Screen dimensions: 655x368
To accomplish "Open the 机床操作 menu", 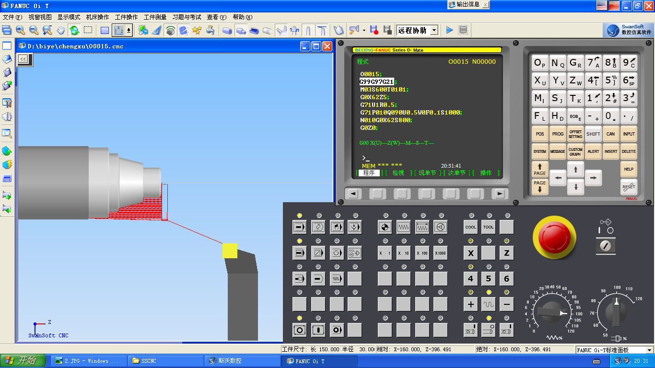I will click(97, 17).
